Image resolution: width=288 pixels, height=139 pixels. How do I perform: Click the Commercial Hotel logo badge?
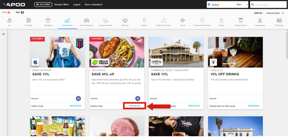[x=157, y=62]
